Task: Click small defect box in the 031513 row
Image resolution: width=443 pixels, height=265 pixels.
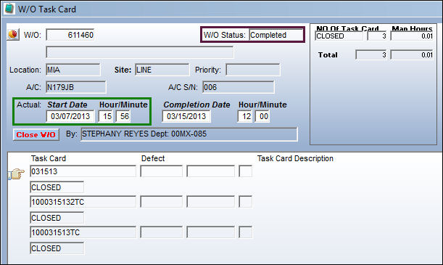Action: coord(246,171)
